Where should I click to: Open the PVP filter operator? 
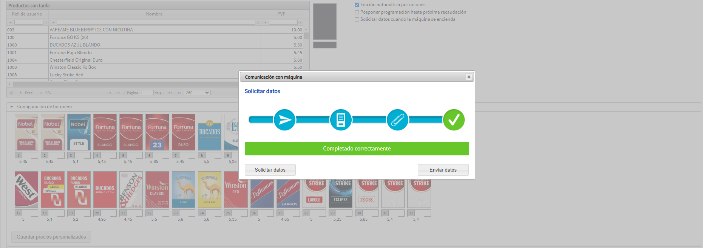265,22
